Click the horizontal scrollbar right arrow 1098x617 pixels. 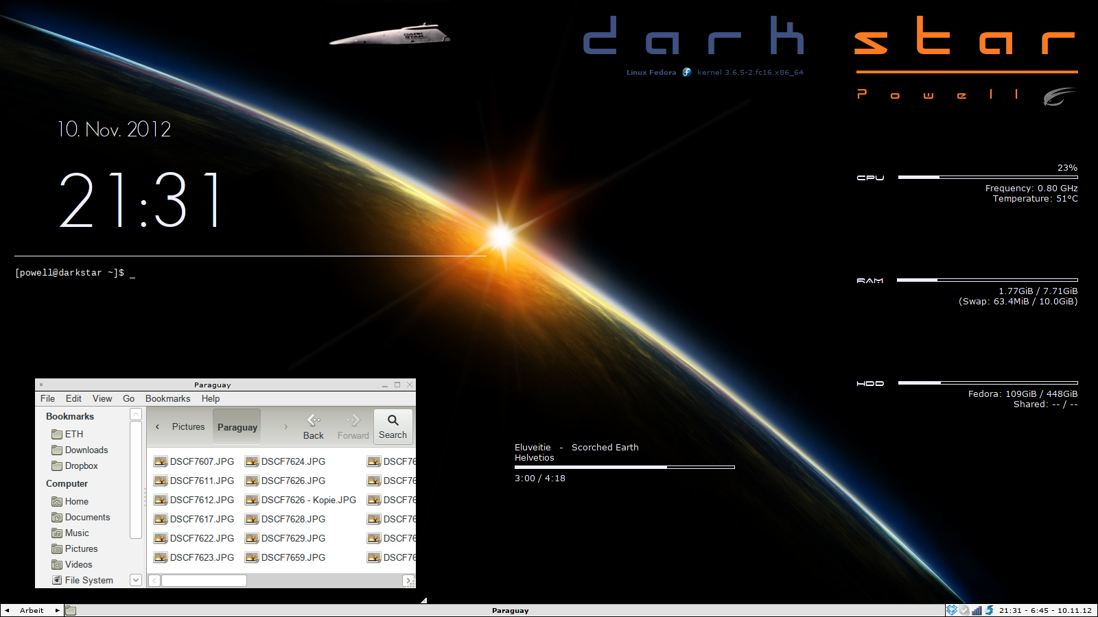[x=408, y=581]
